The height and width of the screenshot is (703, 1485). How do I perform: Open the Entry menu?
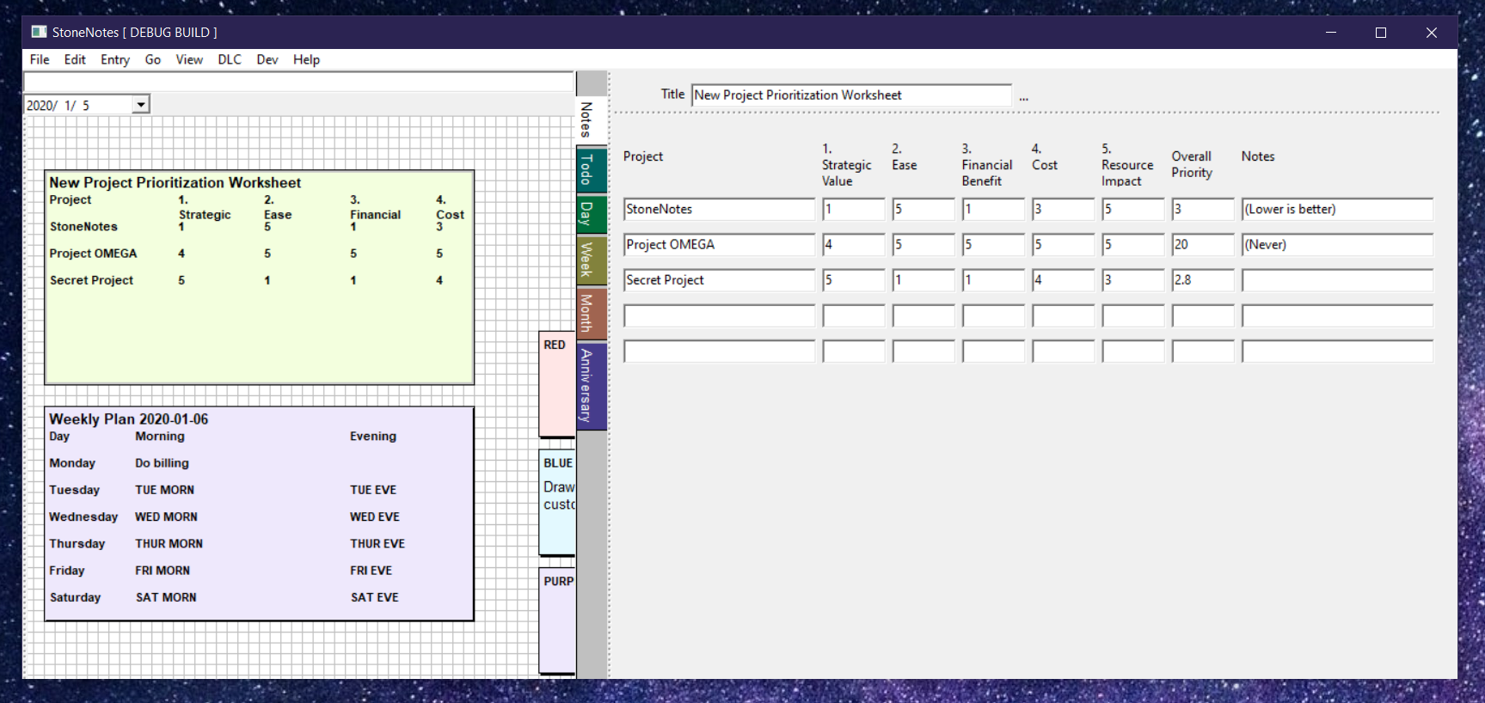pyautogui.click(x=115, y=59)
